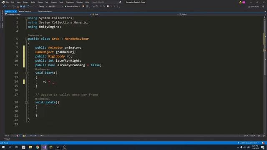Open the Output panel tab
Screen dimensions: 267x150
coord(7,139)
